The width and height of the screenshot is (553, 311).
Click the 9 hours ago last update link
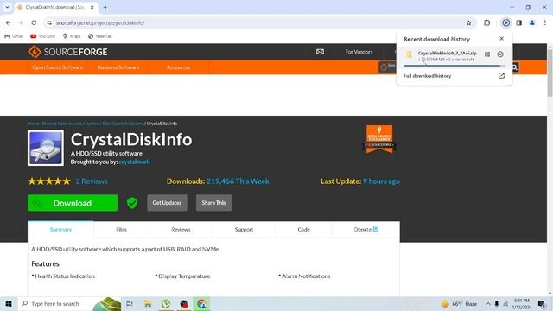click(x=381, y=181)
